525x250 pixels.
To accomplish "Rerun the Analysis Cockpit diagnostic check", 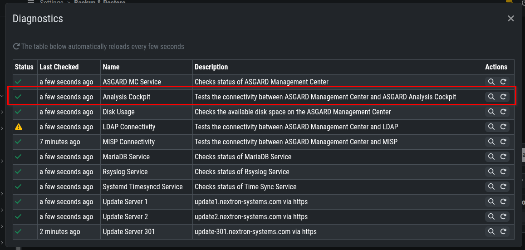I will [x=503, y=97].
